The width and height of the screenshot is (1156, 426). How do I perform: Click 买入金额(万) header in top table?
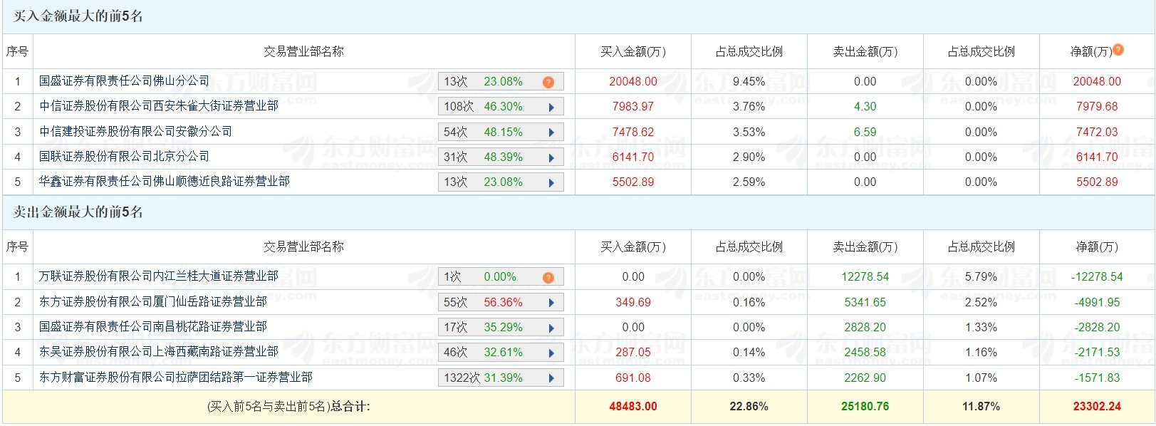633,51
